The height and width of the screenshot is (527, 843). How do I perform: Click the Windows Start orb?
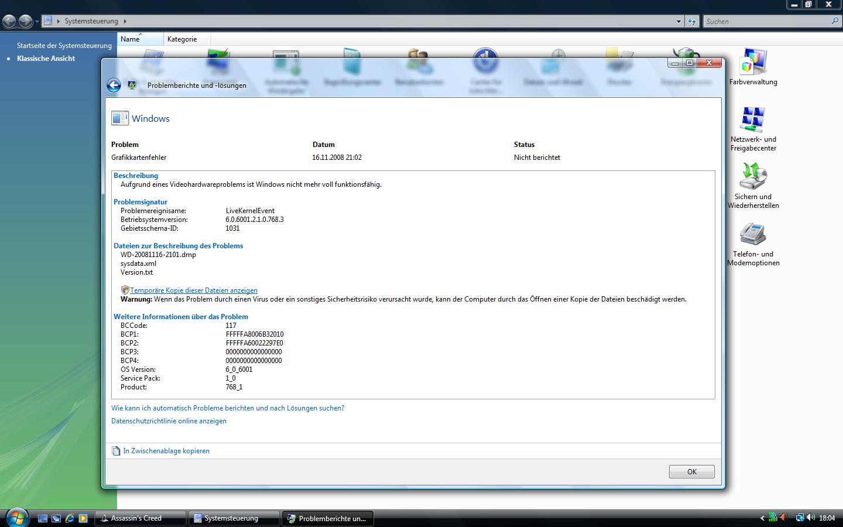(x=16, y=517)
